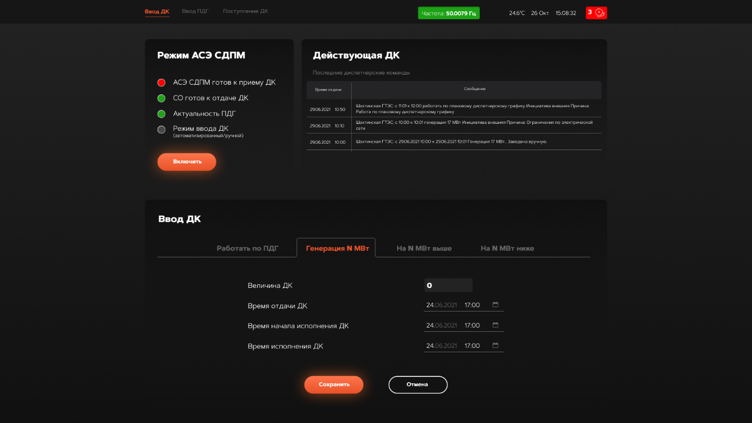The image size is (752, 423).
Task: Click green indicator for СО готов к отдаче ДК
Action: point(161,98)
